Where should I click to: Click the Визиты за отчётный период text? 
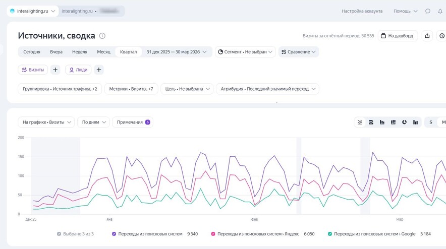click(338, 36)
